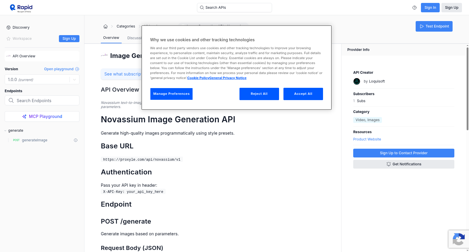Click the Reject All cookies button
The width and height of the screenshot is (469, 252).
pyautogui.click(x=259, y=94)
